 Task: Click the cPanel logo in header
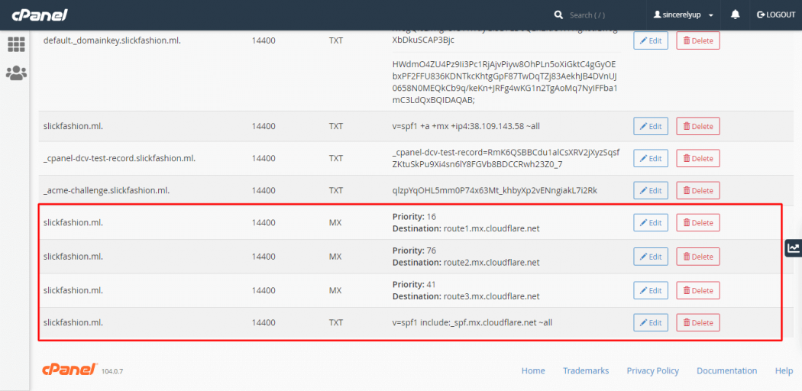pyautogui.click(x=40, y=15)
